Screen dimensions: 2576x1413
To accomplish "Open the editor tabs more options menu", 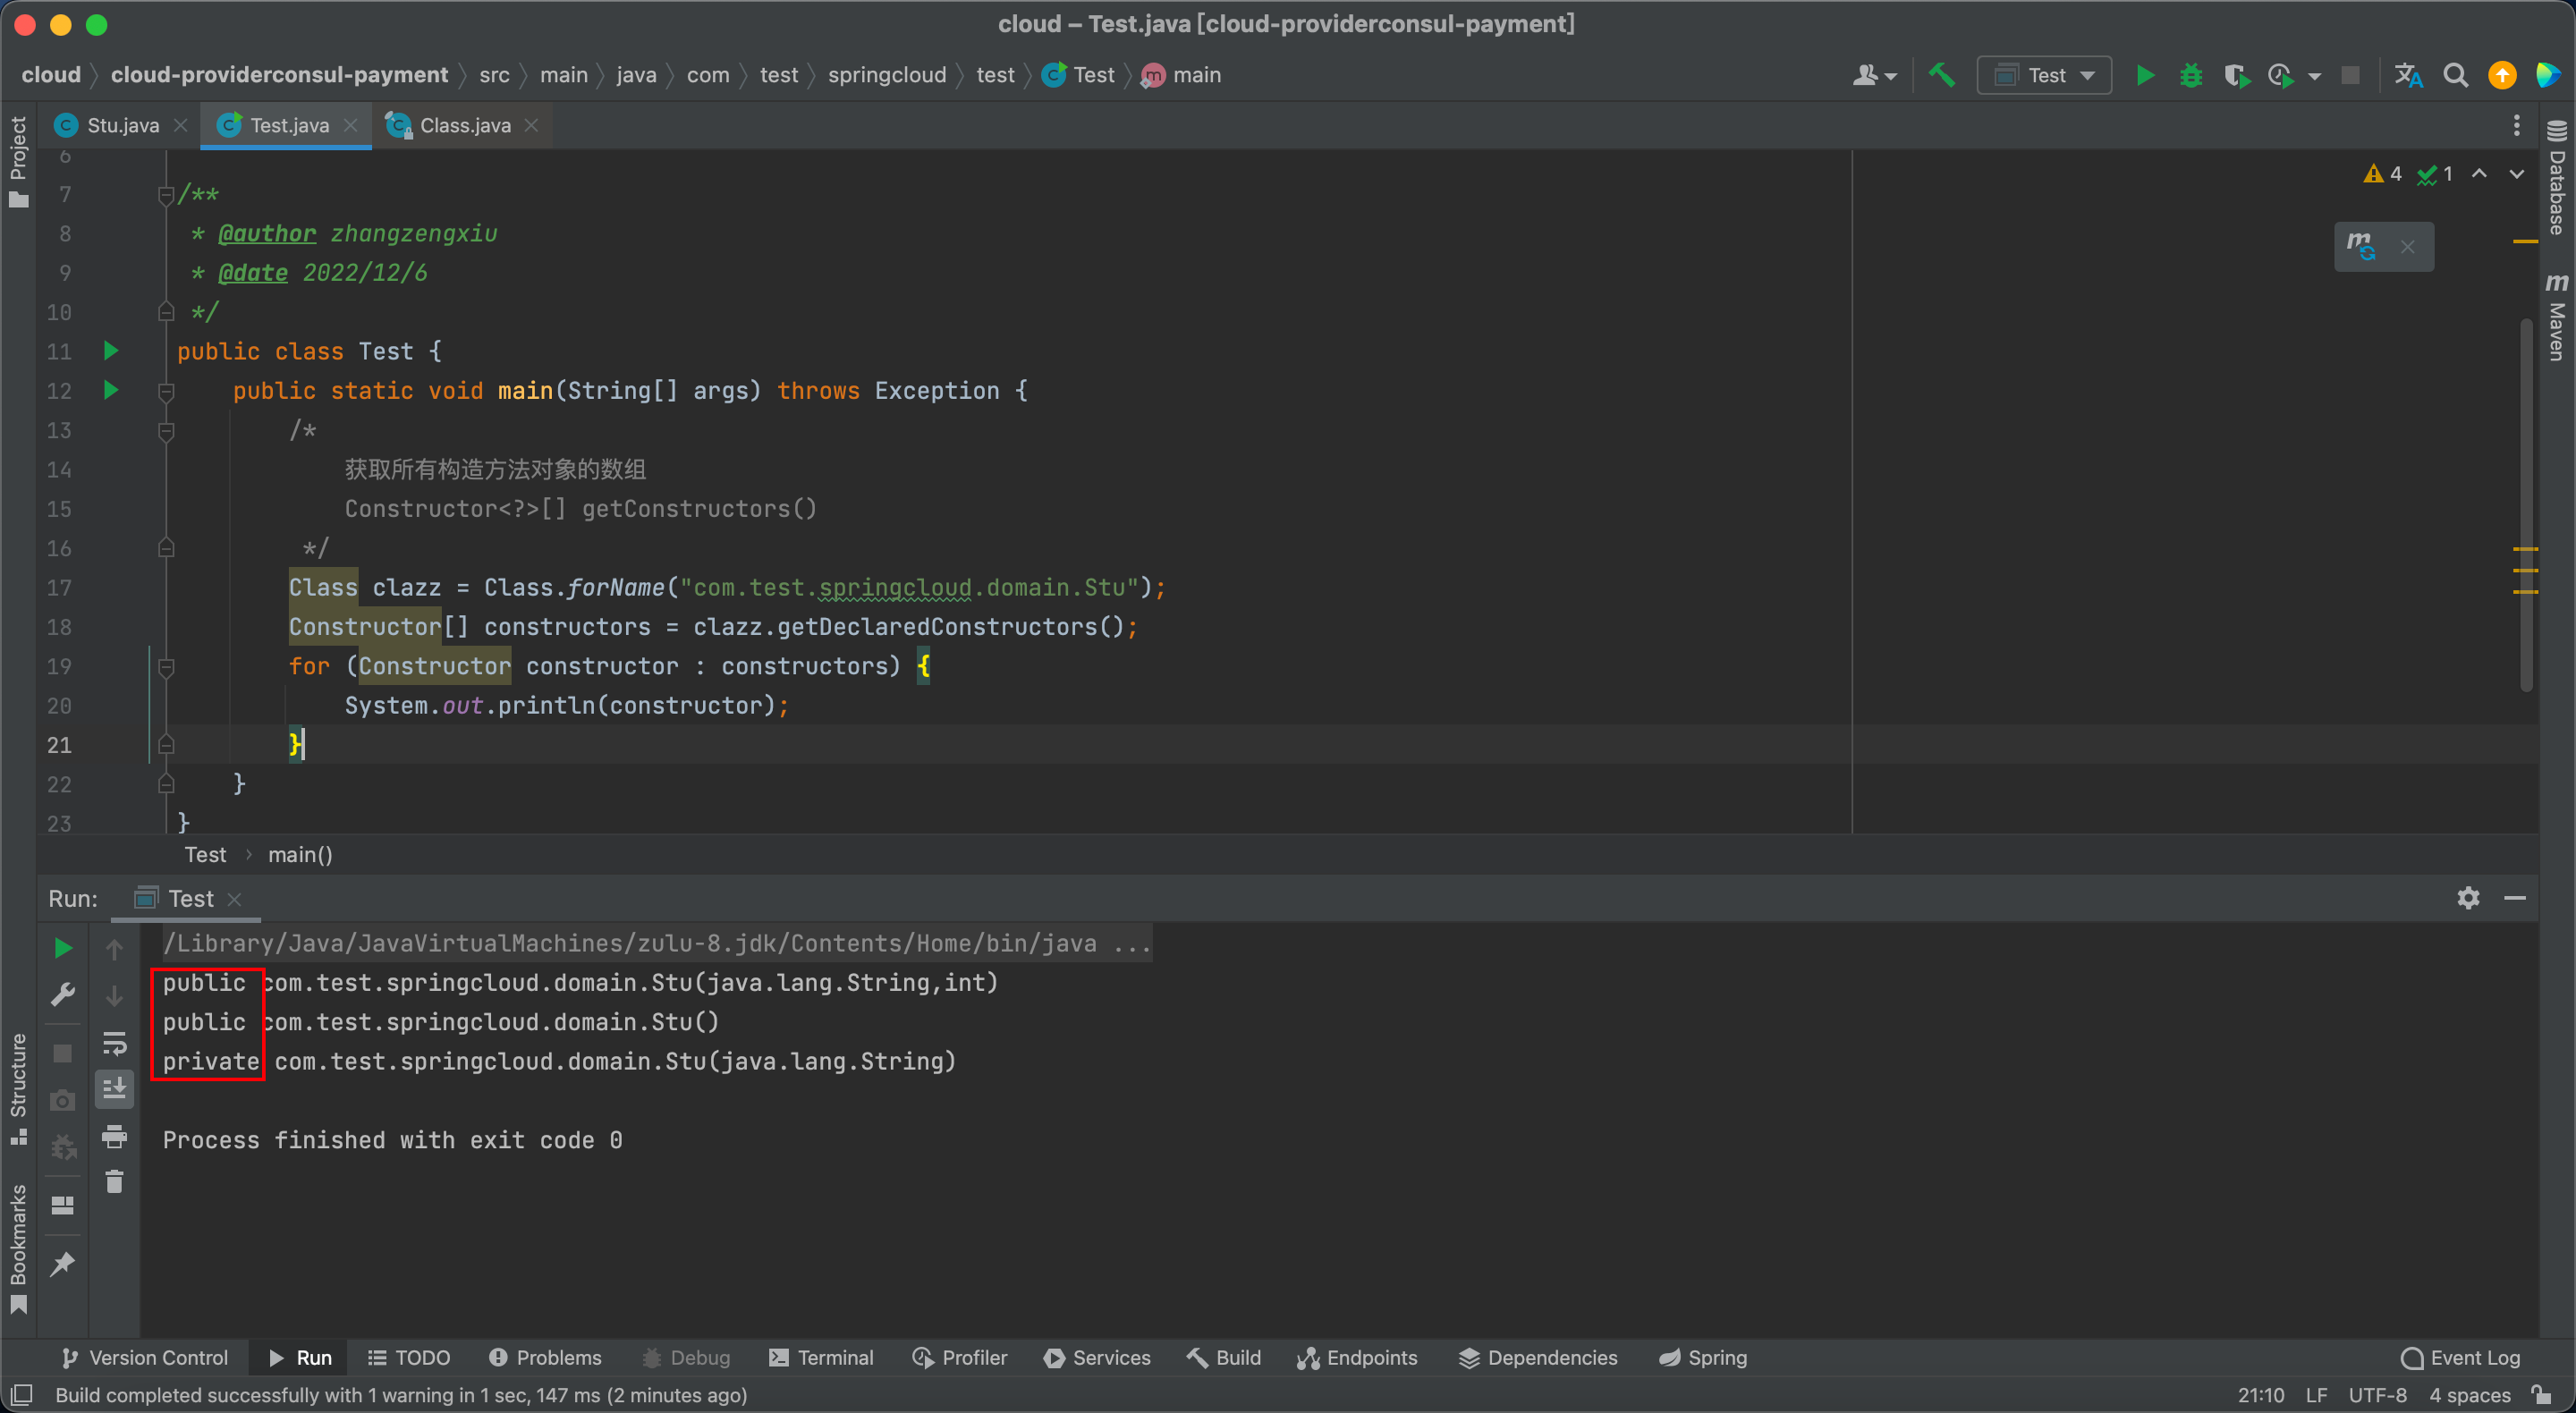I will point(2516,125).
